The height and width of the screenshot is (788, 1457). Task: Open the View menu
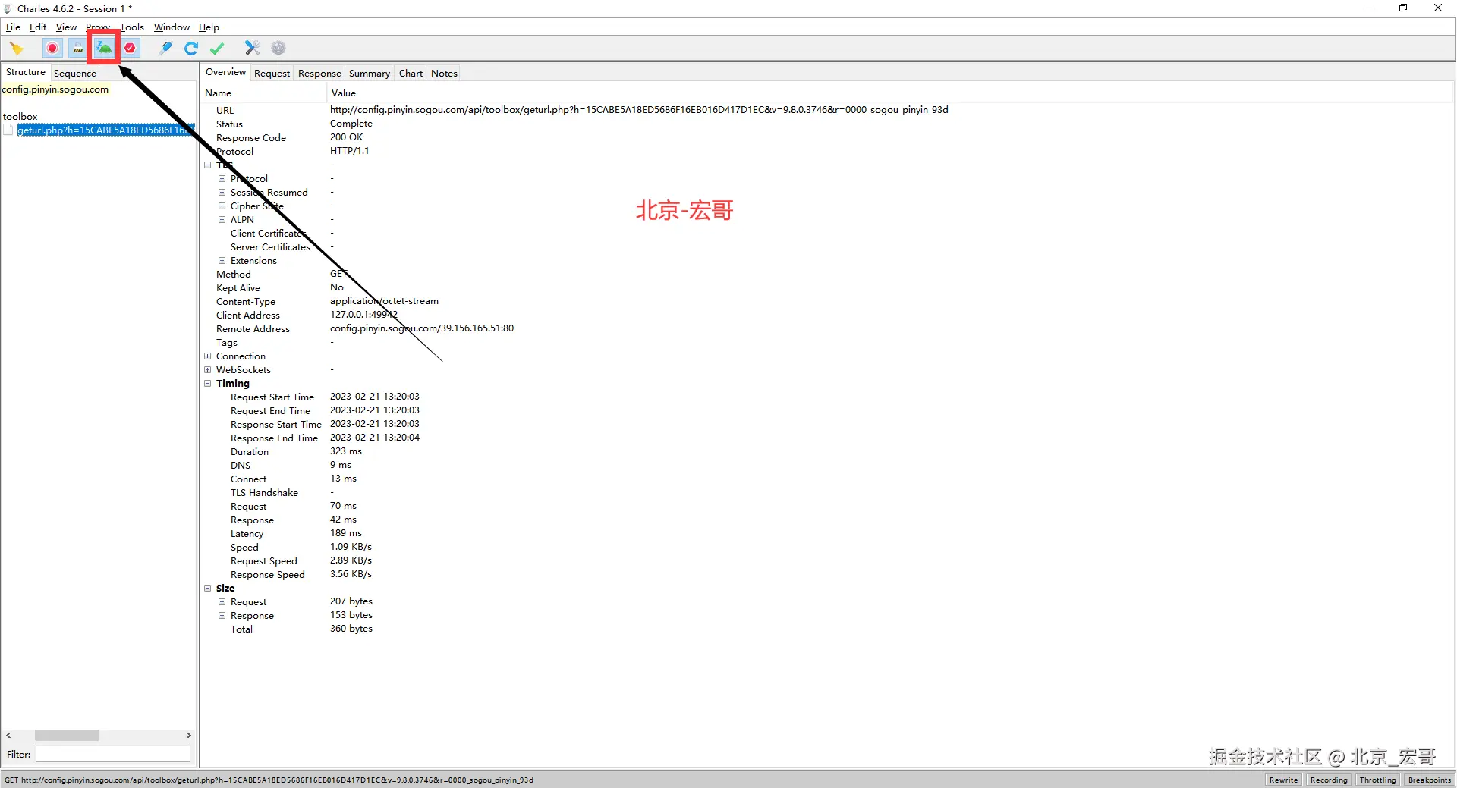(x=66, y=27)
